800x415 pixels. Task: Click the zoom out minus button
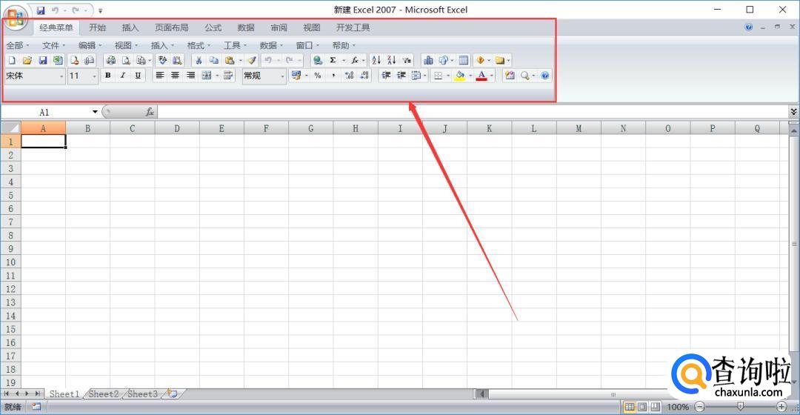(700, 407)
